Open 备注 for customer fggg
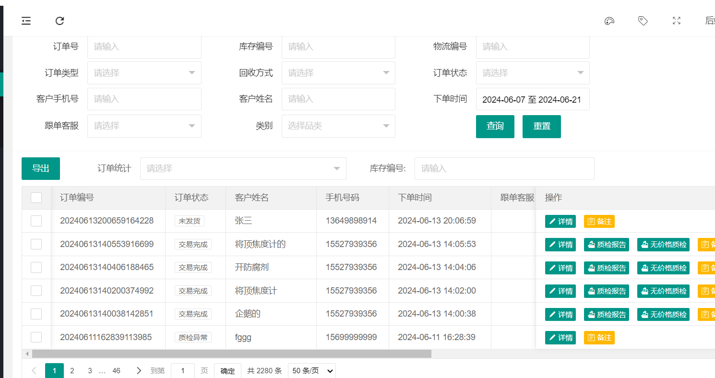715x378 pixels. pos(599,337)
